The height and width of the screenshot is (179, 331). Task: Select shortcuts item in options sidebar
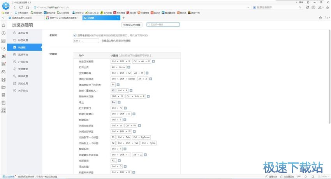click(x=25, y=47)
